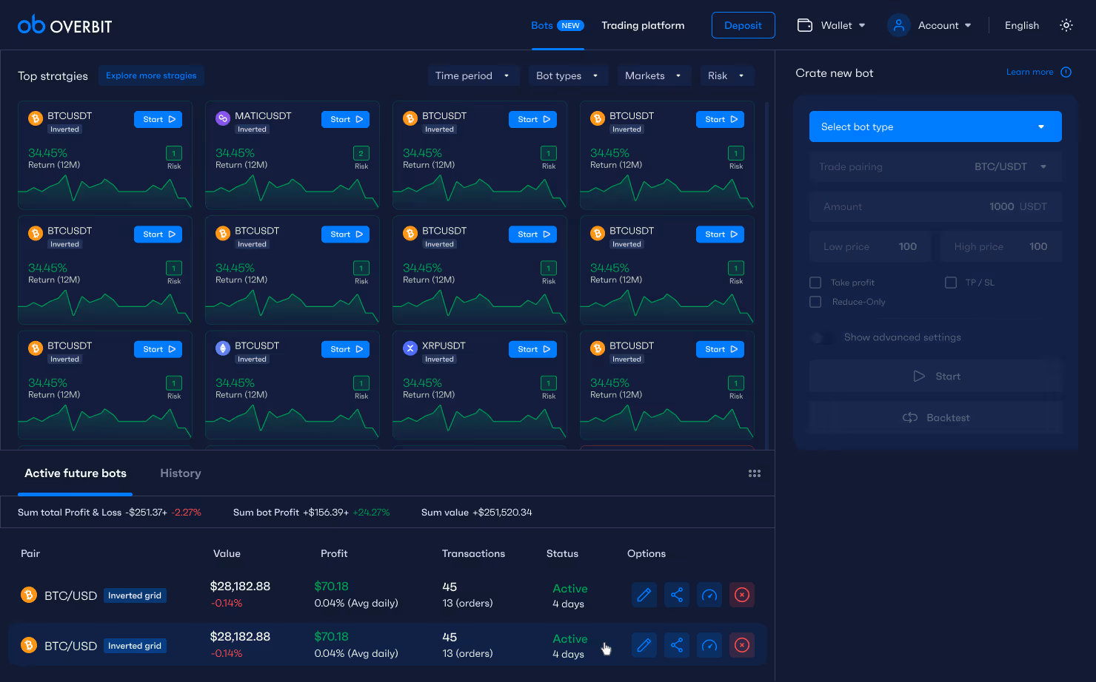Viewport: 1096px width, 682px height.
Task: Switch to the Bots tab
Action: click(x=542, y=25)
